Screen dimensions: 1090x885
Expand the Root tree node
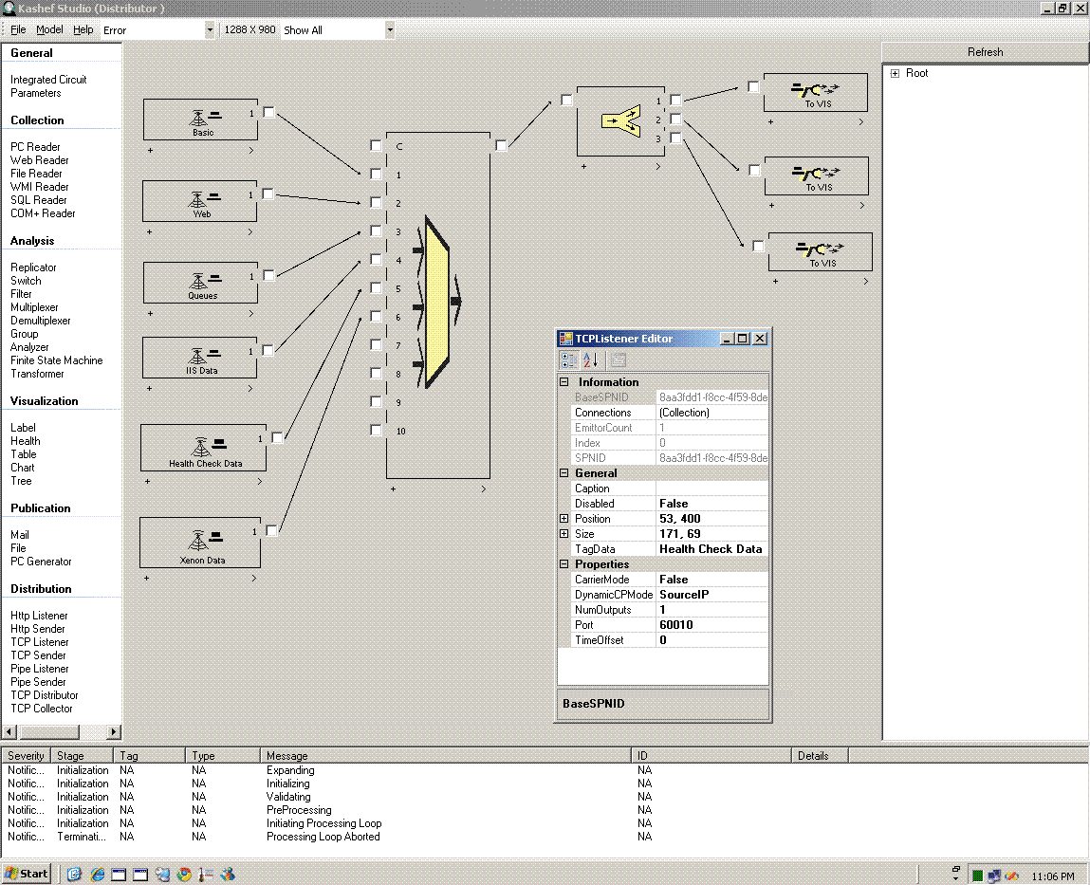pyautogui.click(x=895, y=74)
